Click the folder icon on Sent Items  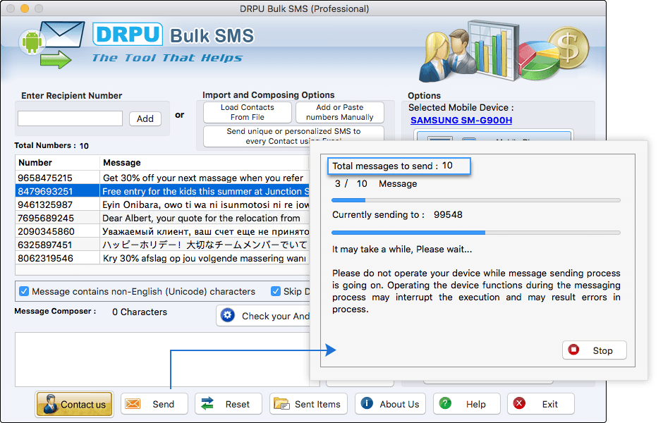point(281,404)
